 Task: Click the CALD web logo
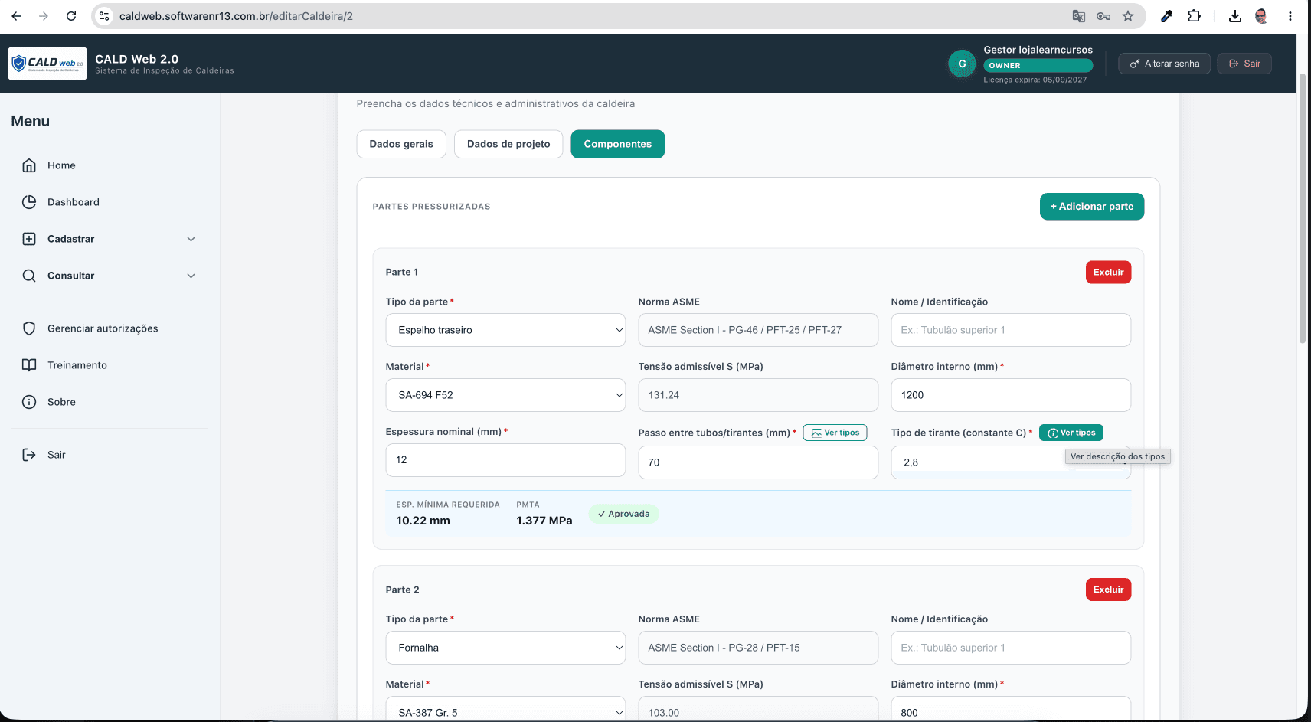47,64
